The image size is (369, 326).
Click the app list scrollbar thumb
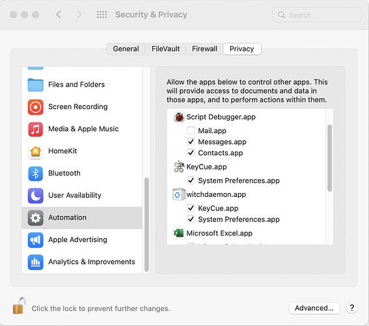329,158
